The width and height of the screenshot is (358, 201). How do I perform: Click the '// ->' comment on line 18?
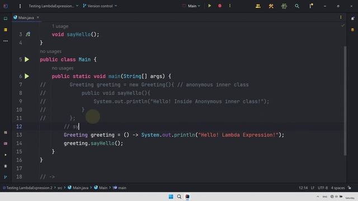[47, 177]
